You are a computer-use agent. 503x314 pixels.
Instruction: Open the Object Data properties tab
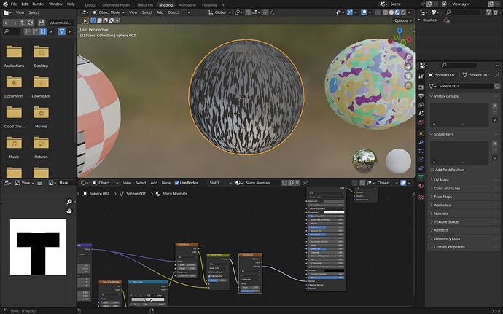click(421, 177)
